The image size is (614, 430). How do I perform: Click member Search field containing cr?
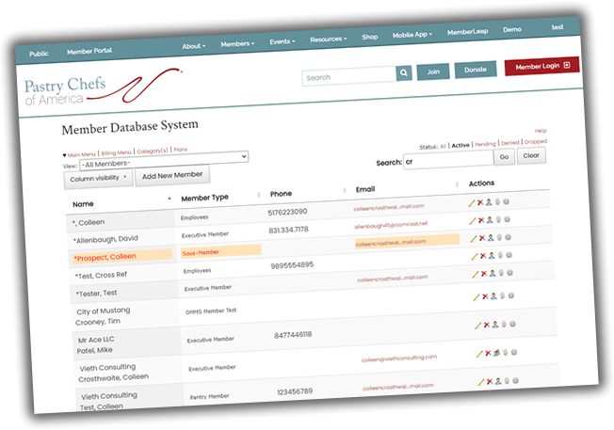pyautogui.click(x=448, y=160)
